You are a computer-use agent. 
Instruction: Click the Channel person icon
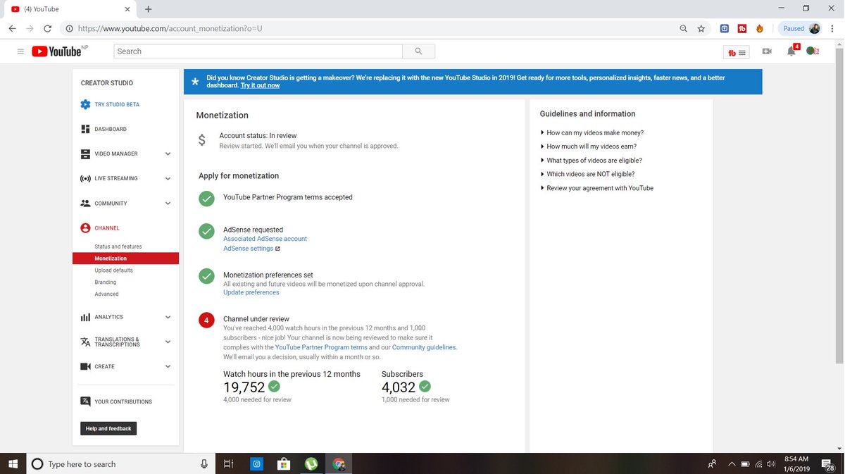85,228
